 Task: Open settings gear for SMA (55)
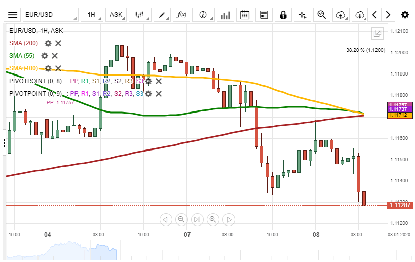click(x=45, y=56)
